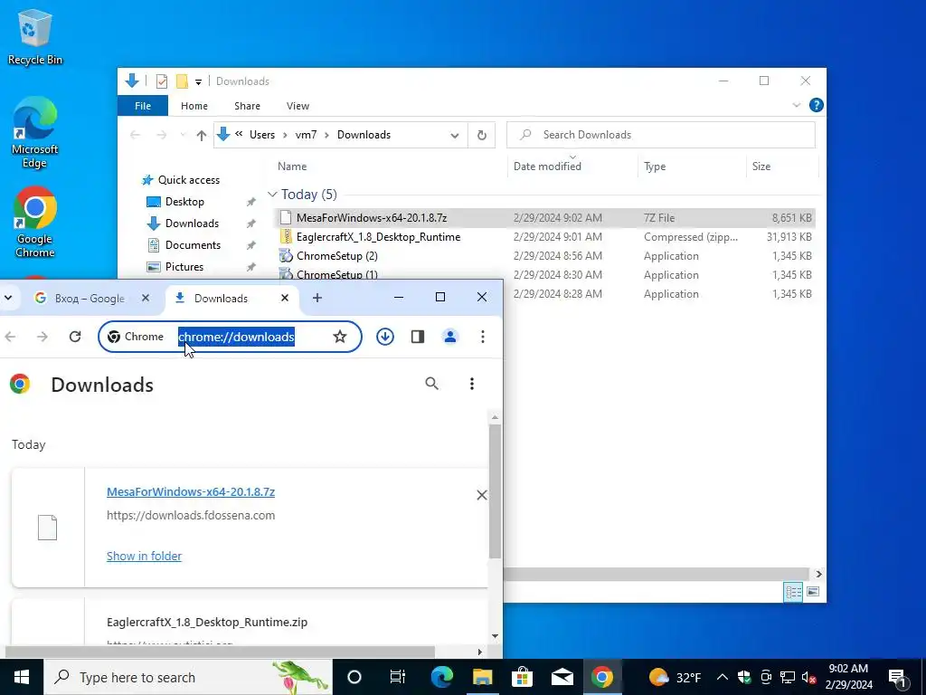The image size is (926, 695).
Task: Click taskbar Type here to search box
Action: (x=188, y=677)
